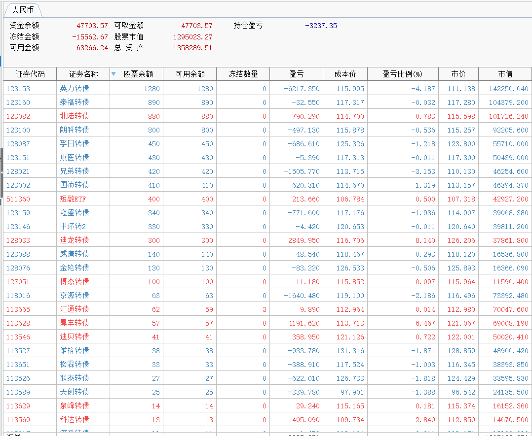The image size is (532, 436).
Task: Click the 可用余额 column header
Action: tap(190, 74)
